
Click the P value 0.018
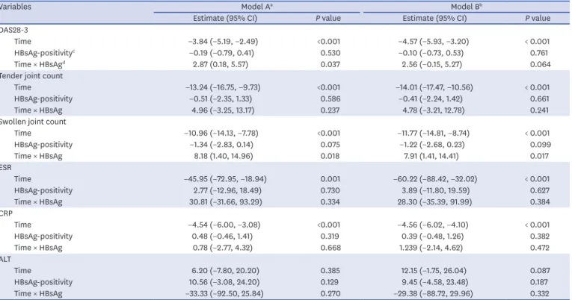(330, 156)
